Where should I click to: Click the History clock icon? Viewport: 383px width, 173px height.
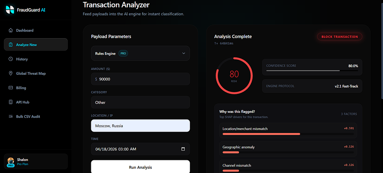point(10,59)
